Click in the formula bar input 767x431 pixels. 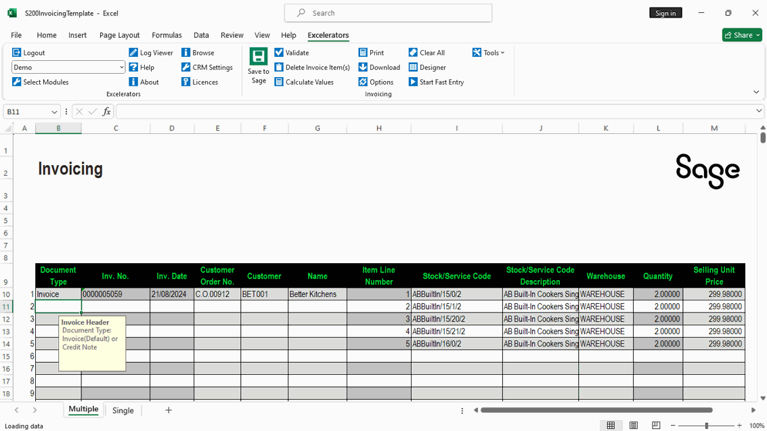435,112
